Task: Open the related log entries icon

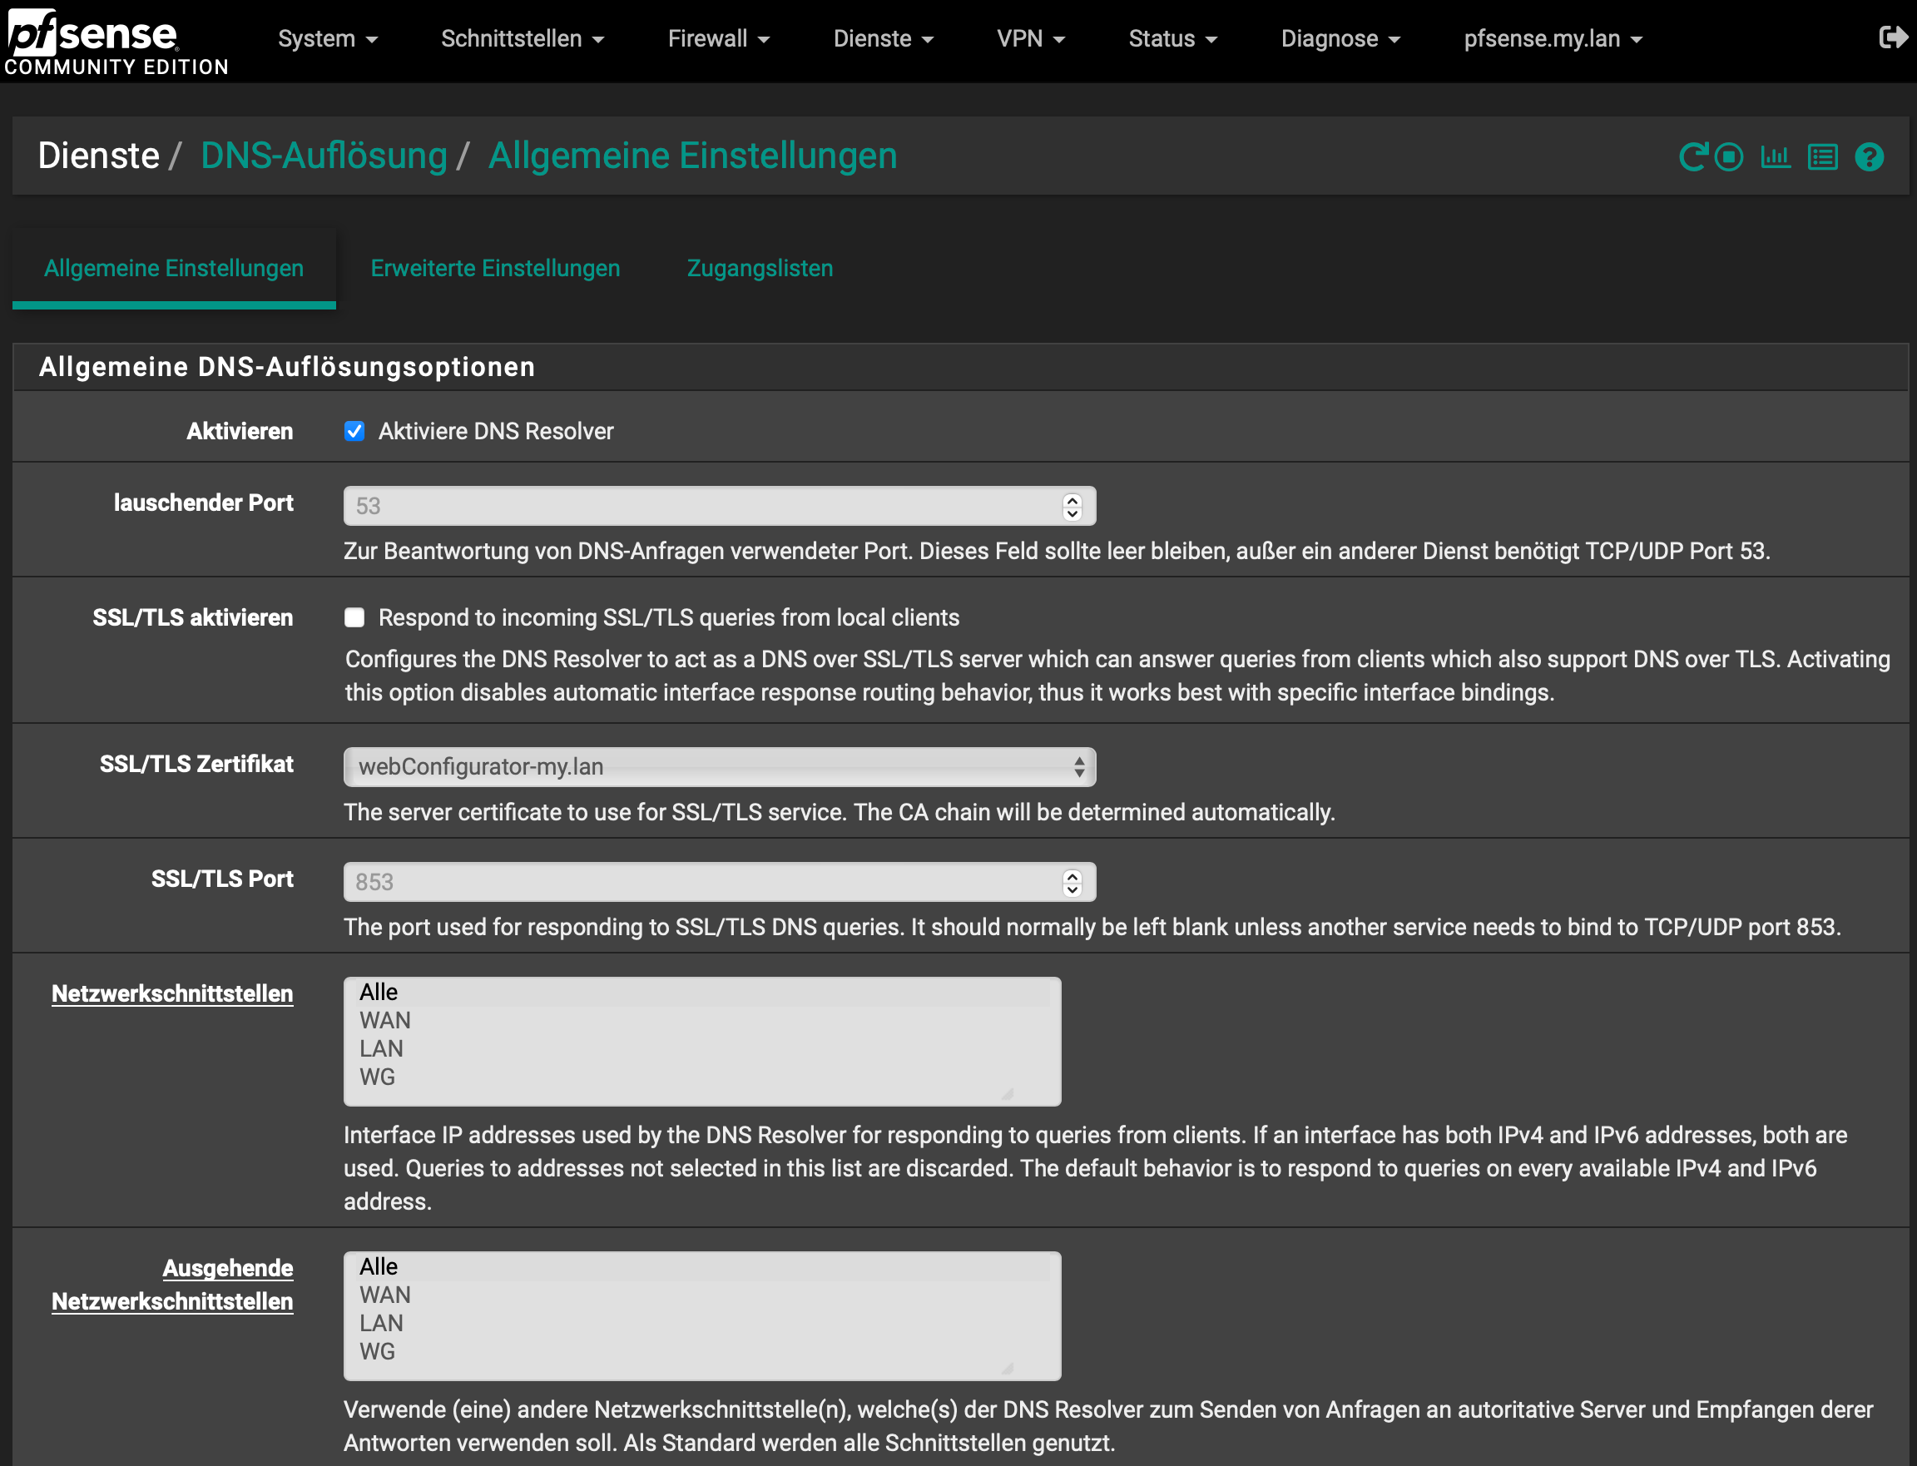Action: pyautogui.click(x=1822, y=157)
